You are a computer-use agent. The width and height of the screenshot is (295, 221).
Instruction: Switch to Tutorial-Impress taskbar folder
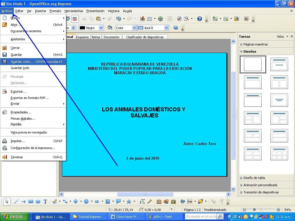pyautogui.click(x=89, y=217)
